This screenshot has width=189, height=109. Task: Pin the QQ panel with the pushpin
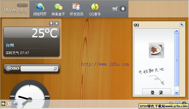click(x=182, y=25)
